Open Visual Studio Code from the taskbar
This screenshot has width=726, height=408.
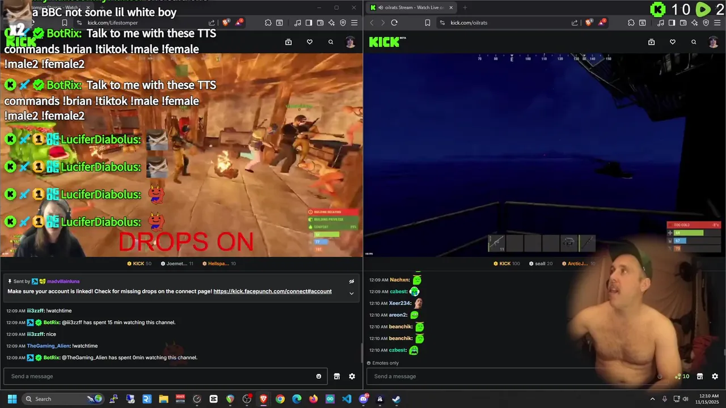[347, 399]
